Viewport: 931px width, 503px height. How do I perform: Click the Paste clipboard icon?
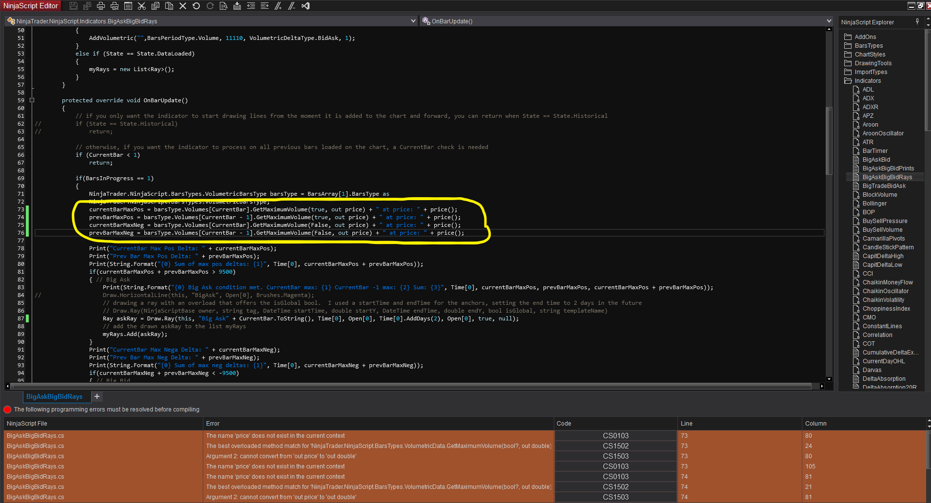pos(169,6)
